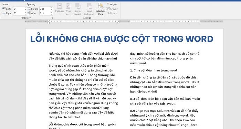The height and width of the screenshot is (129, 241).
Task: Click the paragraph starting 'Nếu vậy thì hãy'
Action: coord(83,56)
